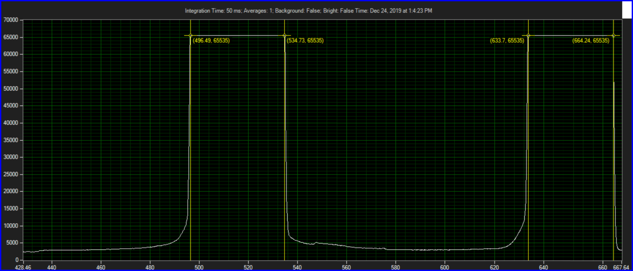Click the 60000 y-axis label

point(10,54)
